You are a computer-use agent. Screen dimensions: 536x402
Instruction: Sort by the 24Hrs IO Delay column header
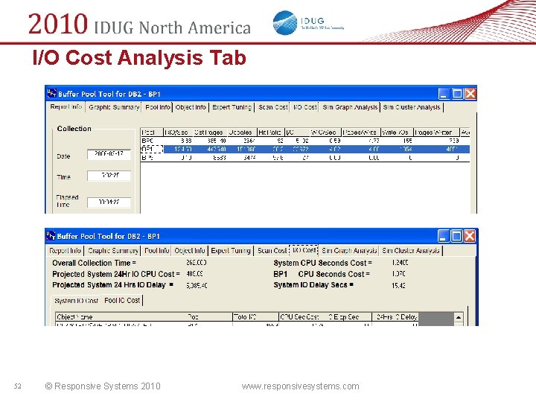395,317
